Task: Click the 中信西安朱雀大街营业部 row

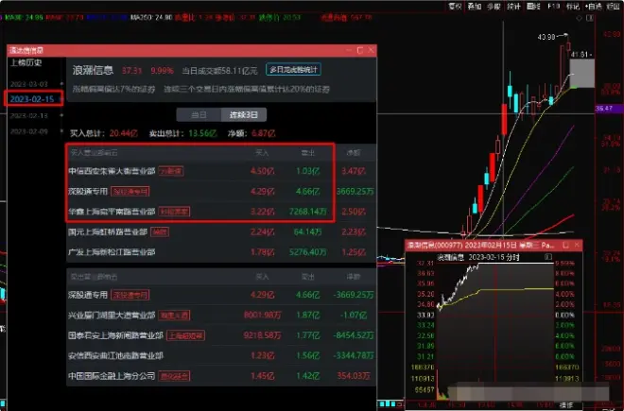Action: [104, 171]
